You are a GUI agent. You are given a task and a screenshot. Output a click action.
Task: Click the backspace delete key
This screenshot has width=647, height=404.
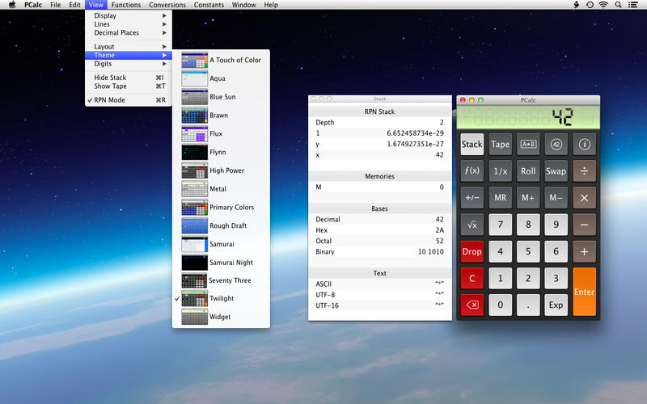point(472,305)
